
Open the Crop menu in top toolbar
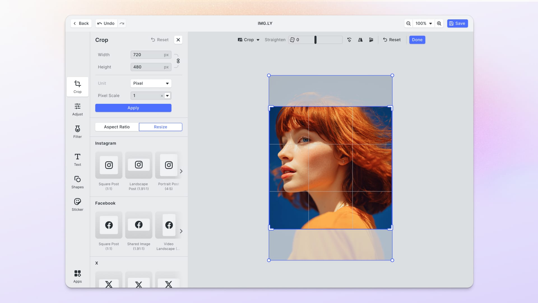tap(249, 40)
